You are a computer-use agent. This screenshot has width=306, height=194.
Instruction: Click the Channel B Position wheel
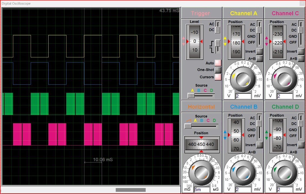coord(236,135)
